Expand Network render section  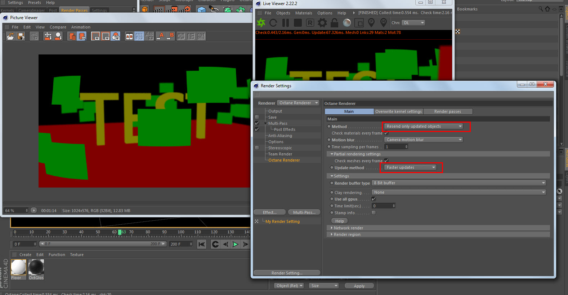[438, 228]
